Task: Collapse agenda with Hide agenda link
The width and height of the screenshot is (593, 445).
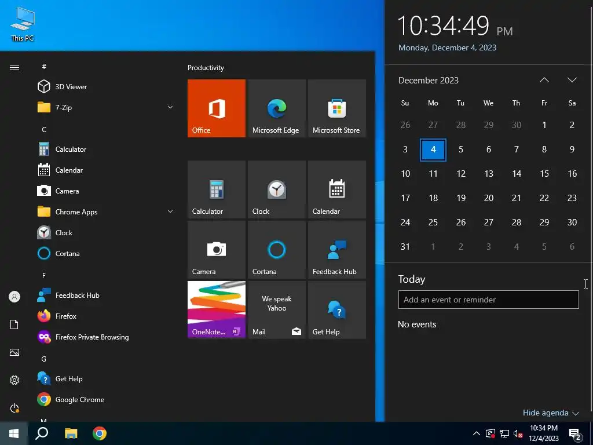Action: pos(551,413)
